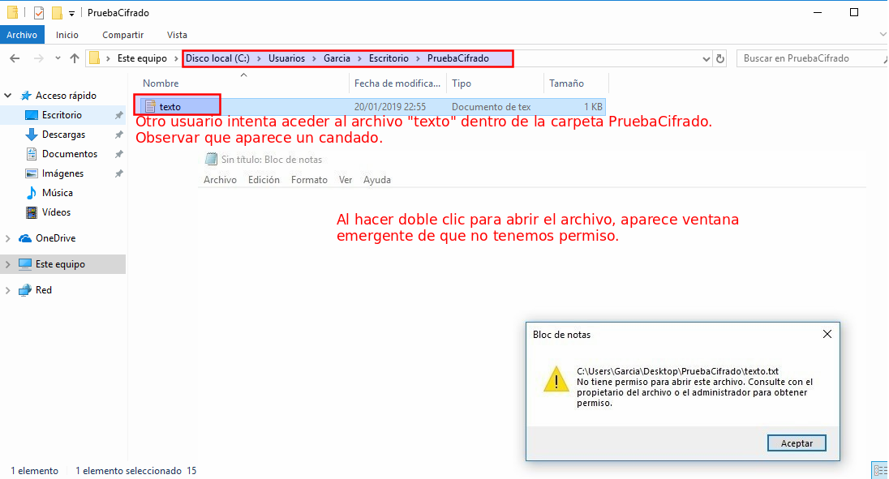
Task: Open Música in the navigation pane
Action: pyautogui.click(x=58, y=193)
